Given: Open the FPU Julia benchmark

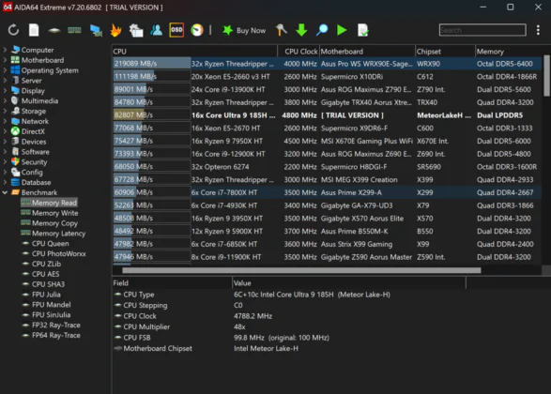Looking at the screenshot, I should point(46,295).
